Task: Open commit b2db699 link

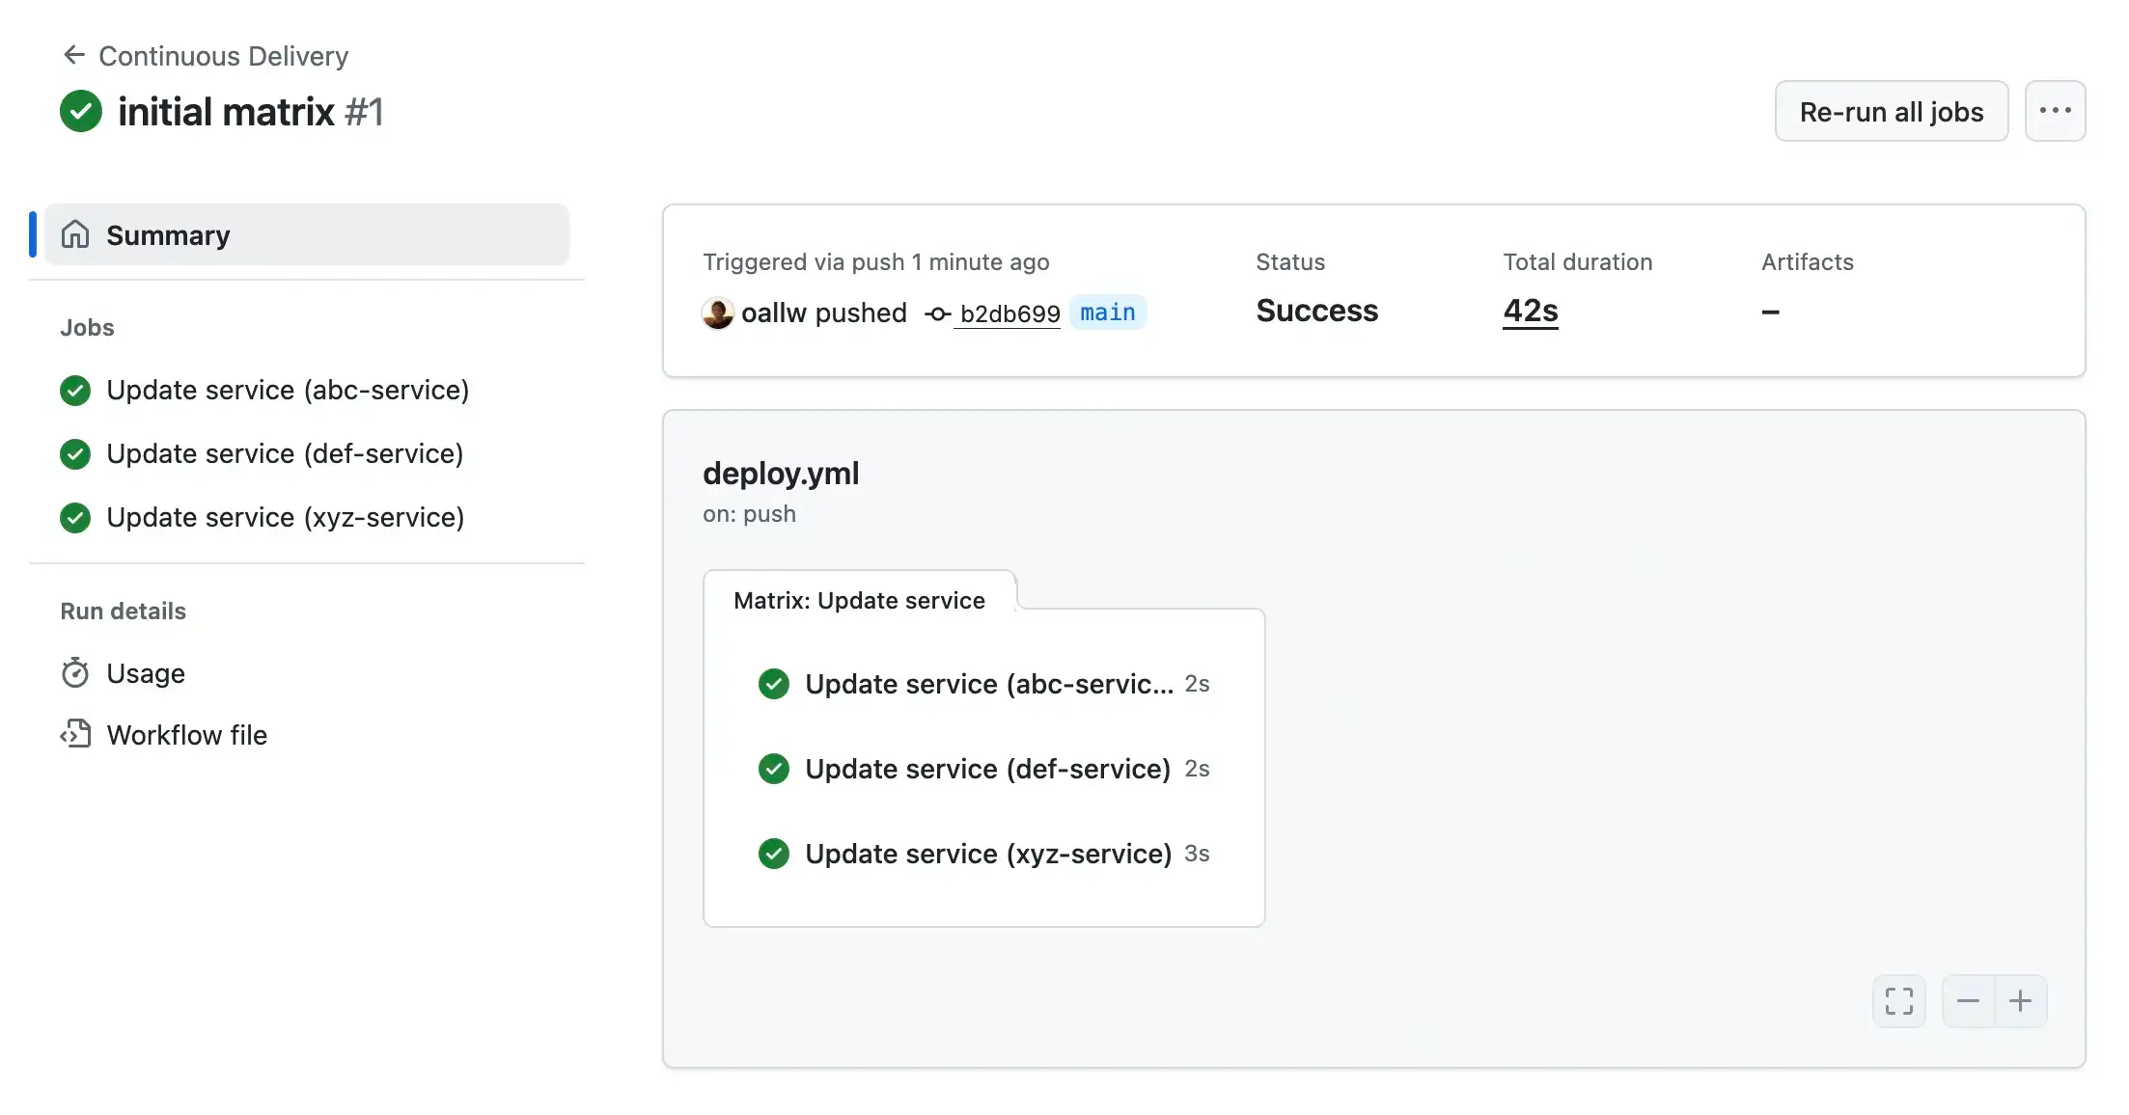Action: click(x=1009, y=313)
